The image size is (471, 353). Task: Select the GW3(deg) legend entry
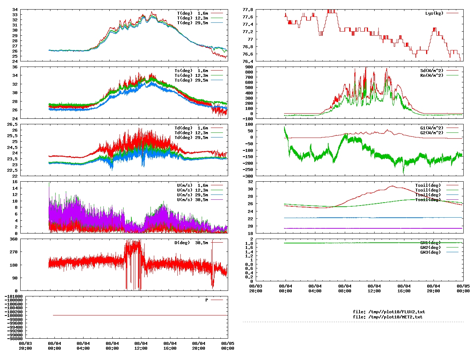(431, 252)
